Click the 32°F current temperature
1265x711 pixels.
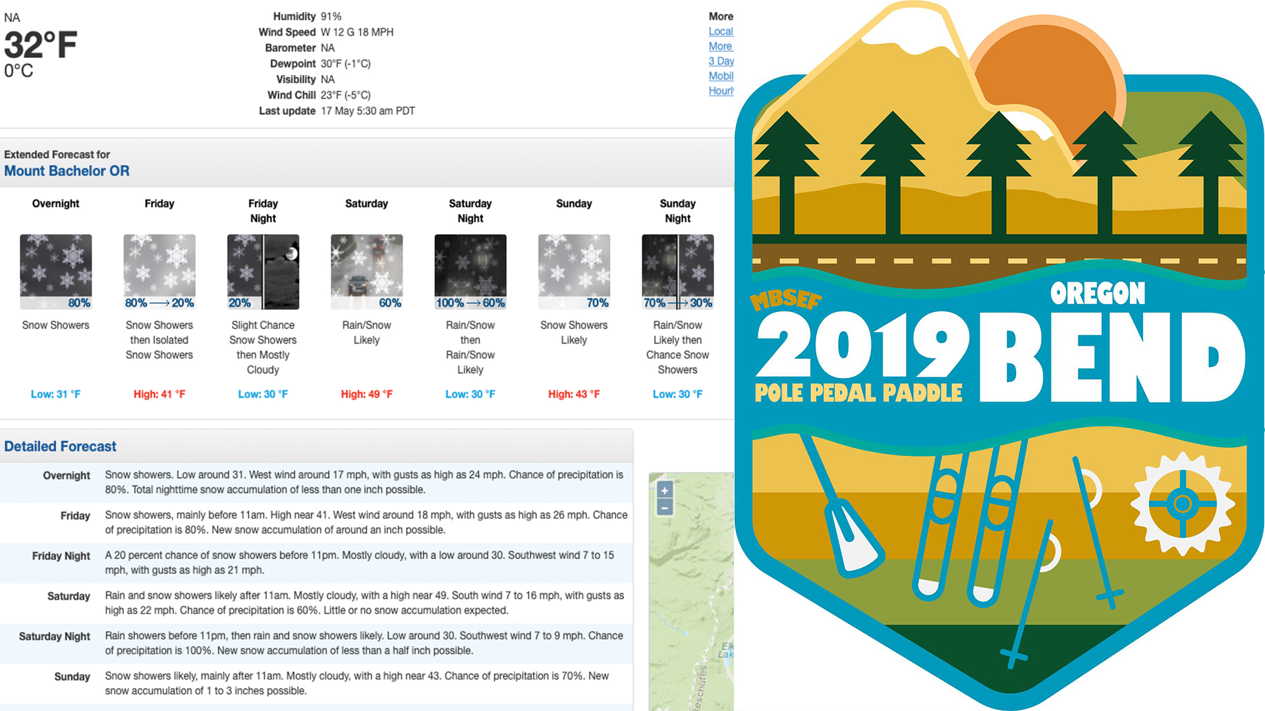coord(40,45)
